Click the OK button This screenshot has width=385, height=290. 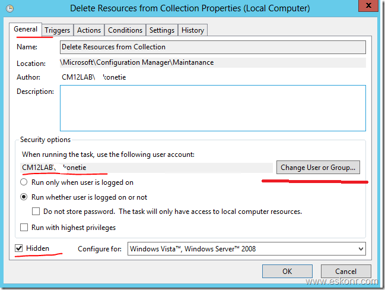click(x=287, y=272)
